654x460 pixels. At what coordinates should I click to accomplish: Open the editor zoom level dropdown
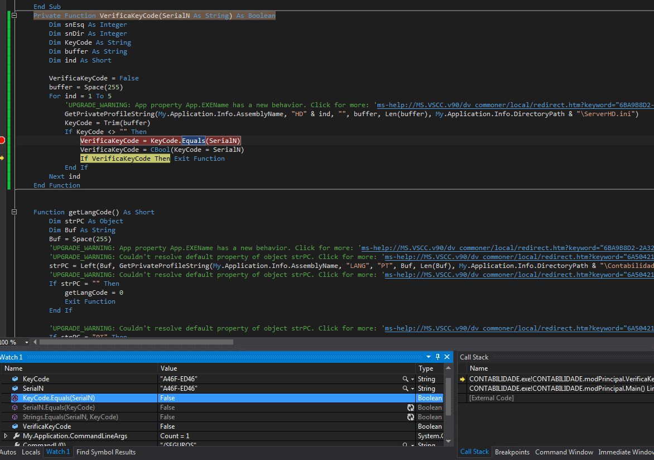coord(27,342)
